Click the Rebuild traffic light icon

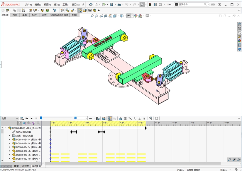[x=150, y=5]
